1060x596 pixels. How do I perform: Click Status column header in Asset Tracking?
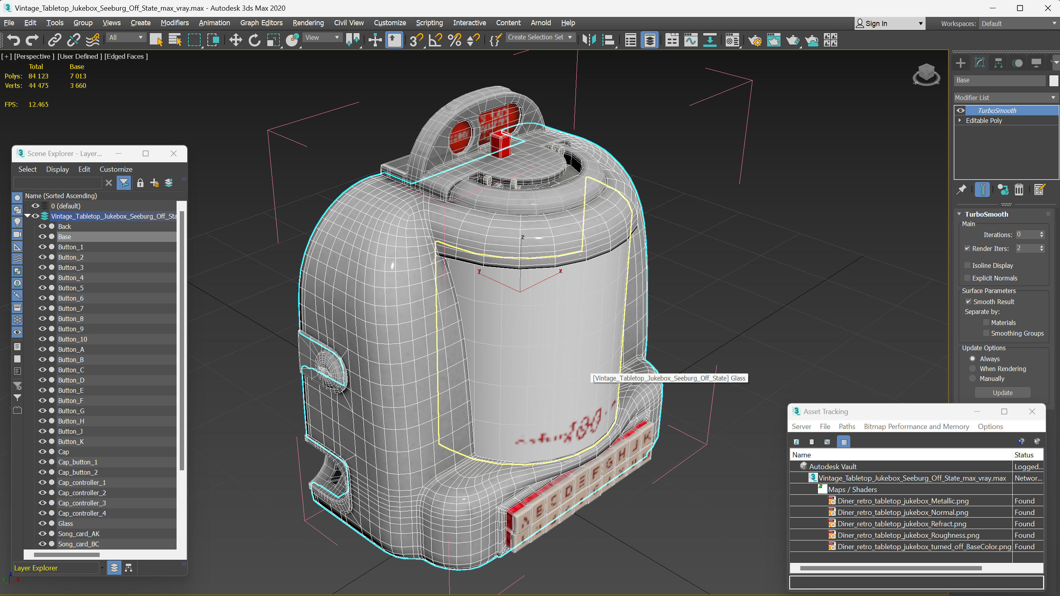(x=1028, y=455)
